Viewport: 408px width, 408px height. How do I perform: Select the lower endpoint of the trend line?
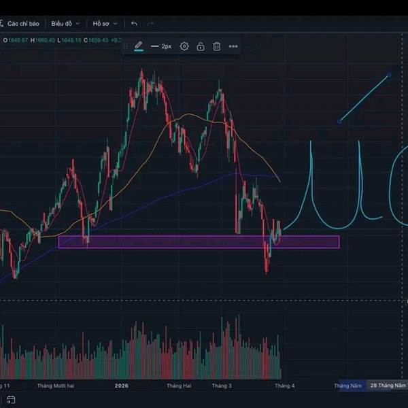339,122
